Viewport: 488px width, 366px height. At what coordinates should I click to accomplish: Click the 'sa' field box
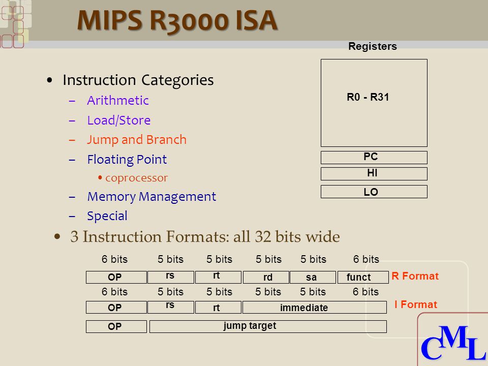(x=313, y=277)
